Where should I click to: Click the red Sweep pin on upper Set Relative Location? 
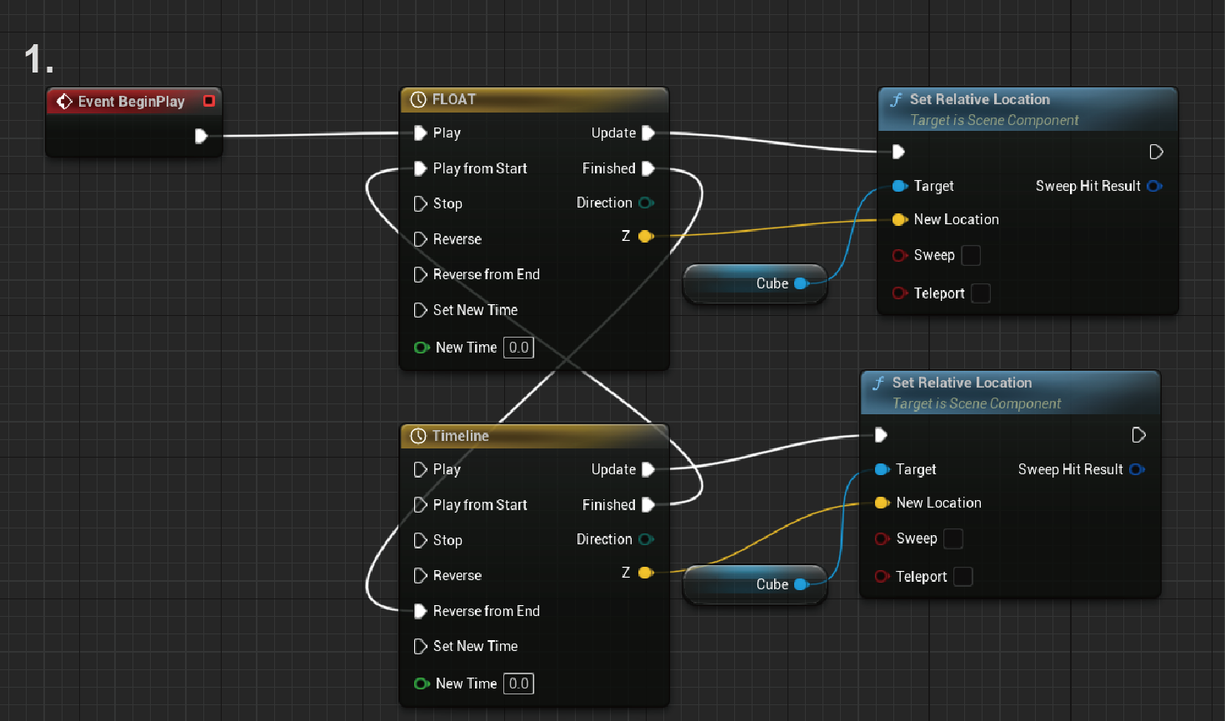point(900,256)
